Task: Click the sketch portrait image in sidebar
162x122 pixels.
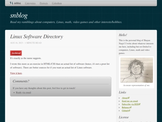Action: pos(136,70)
